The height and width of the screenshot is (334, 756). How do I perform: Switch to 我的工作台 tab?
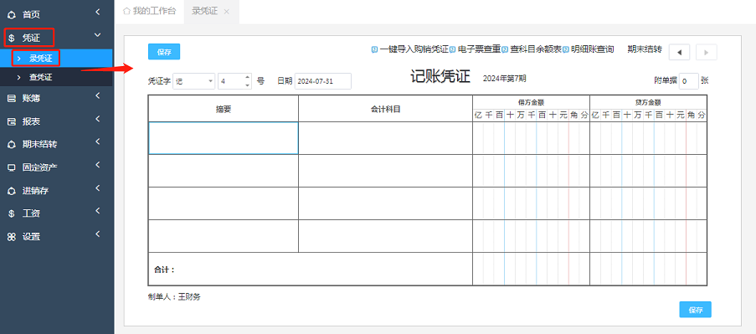tap(150, 11)
